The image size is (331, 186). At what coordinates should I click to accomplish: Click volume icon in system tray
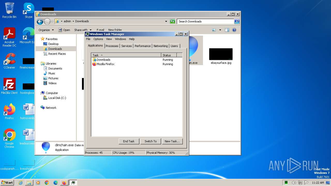(294, 183)
